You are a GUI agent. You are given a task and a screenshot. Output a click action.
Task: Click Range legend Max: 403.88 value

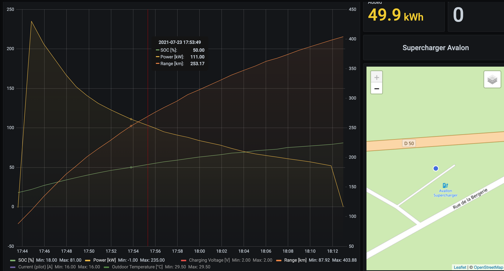344,260
